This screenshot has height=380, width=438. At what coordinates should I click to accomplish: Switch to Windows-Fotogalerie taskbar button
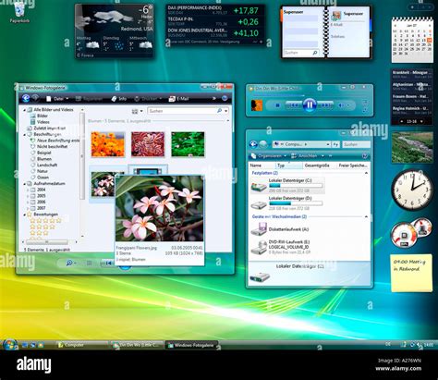(191, 345)
